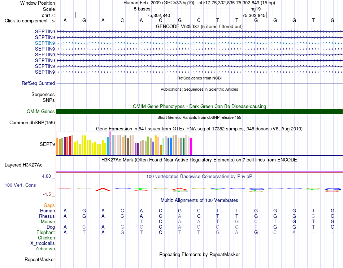
Task: Open 'Short Genetic Variants from dbSNP release 155'
Action: pos(199,117)
